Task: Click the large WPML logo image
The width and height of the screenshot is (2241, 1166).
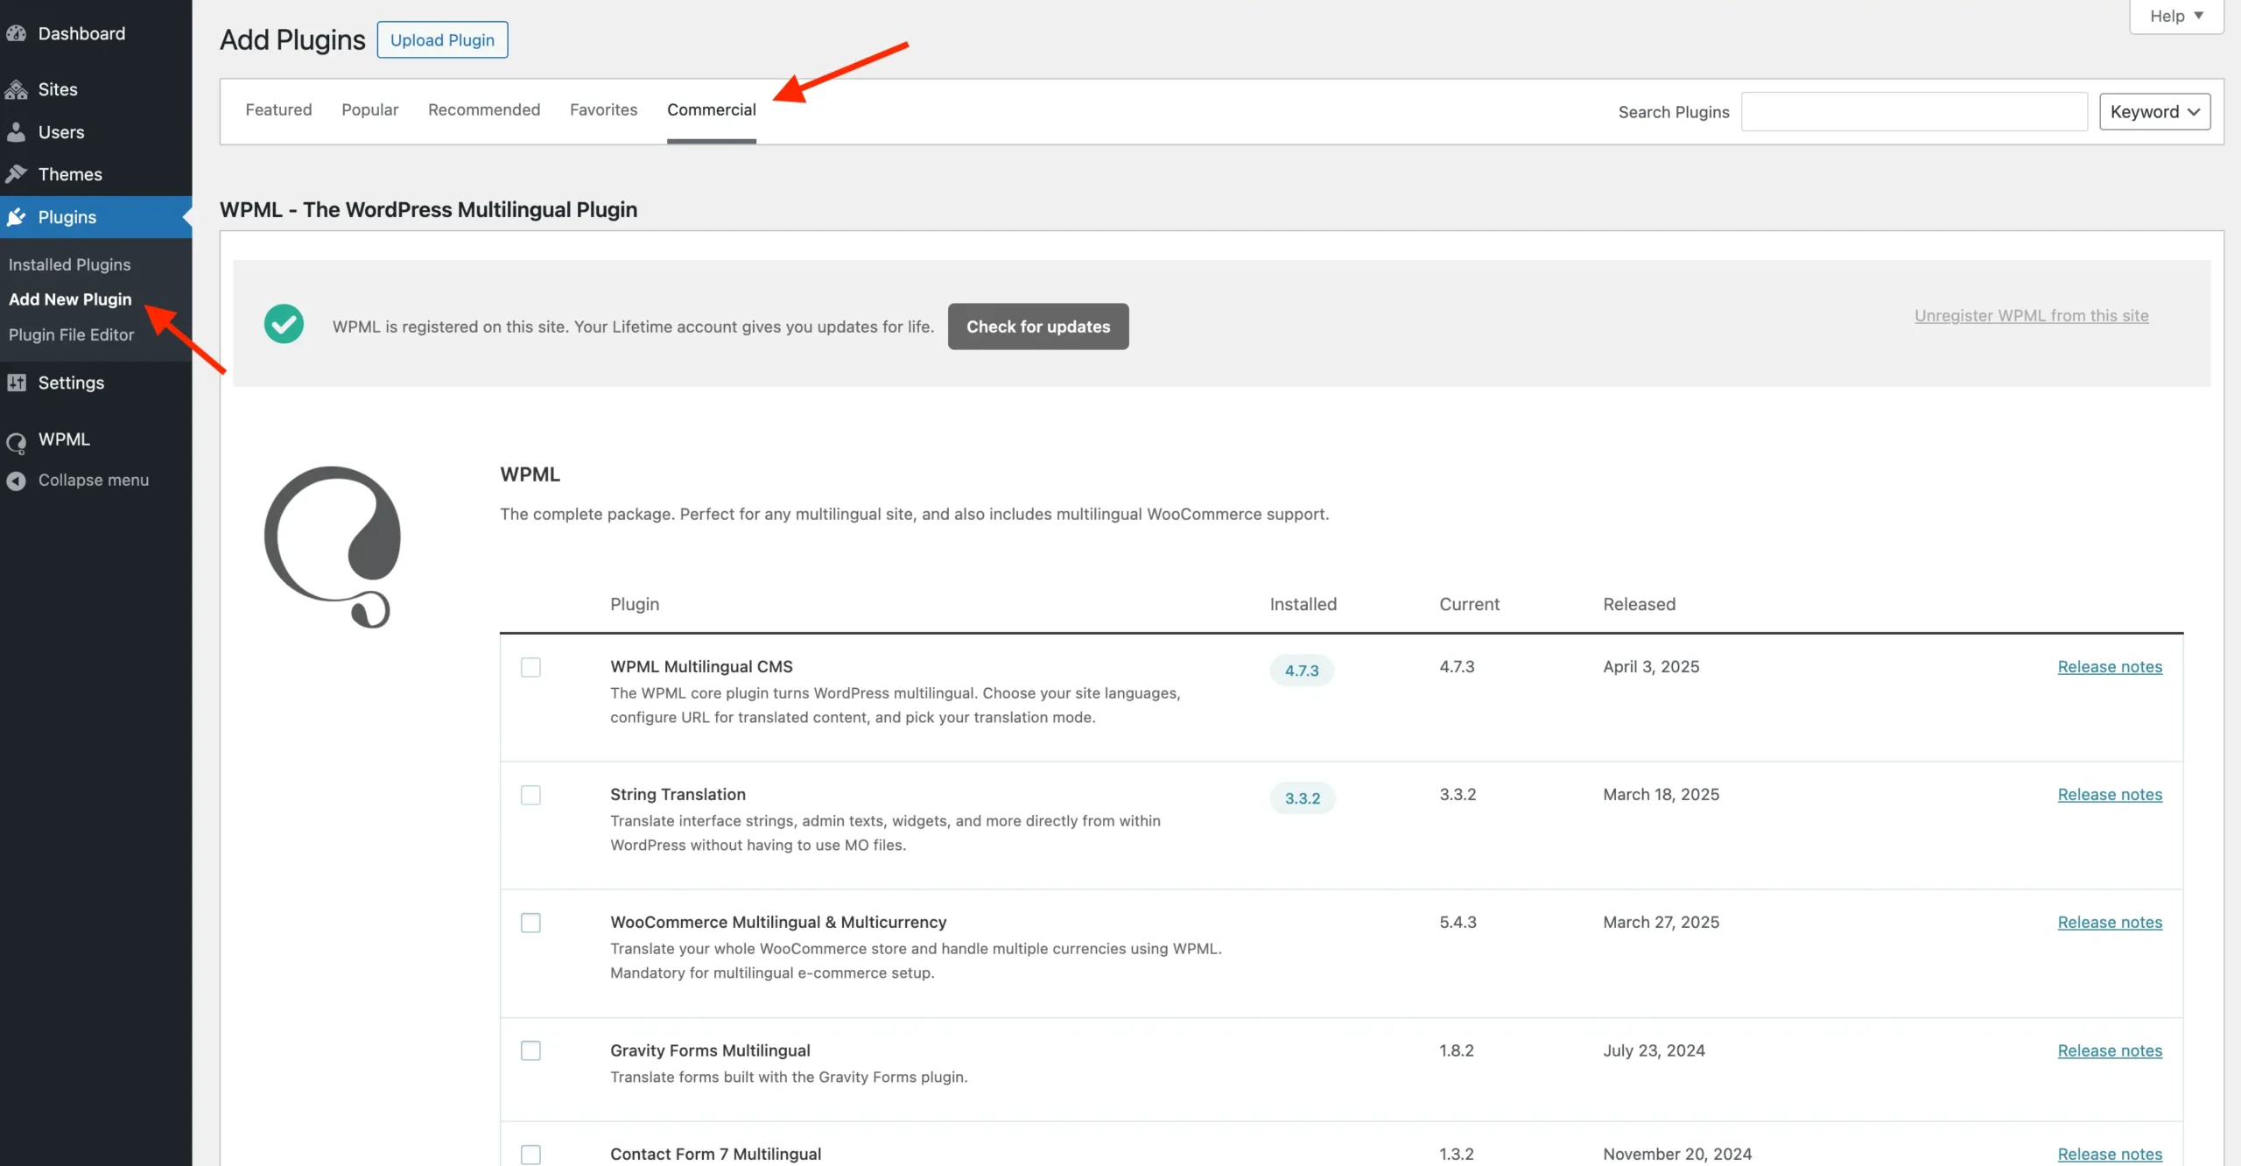Action: click(332, 546)
